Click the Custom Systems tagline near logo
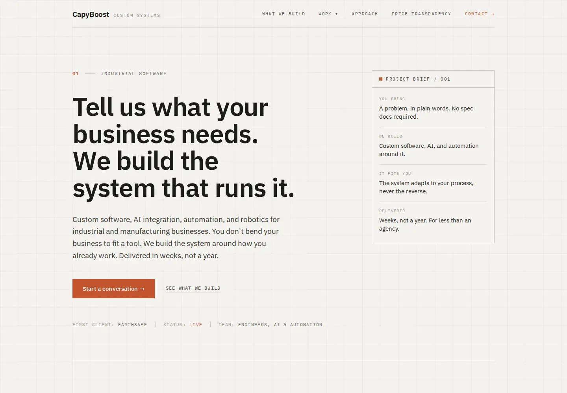 pos(137,15)
